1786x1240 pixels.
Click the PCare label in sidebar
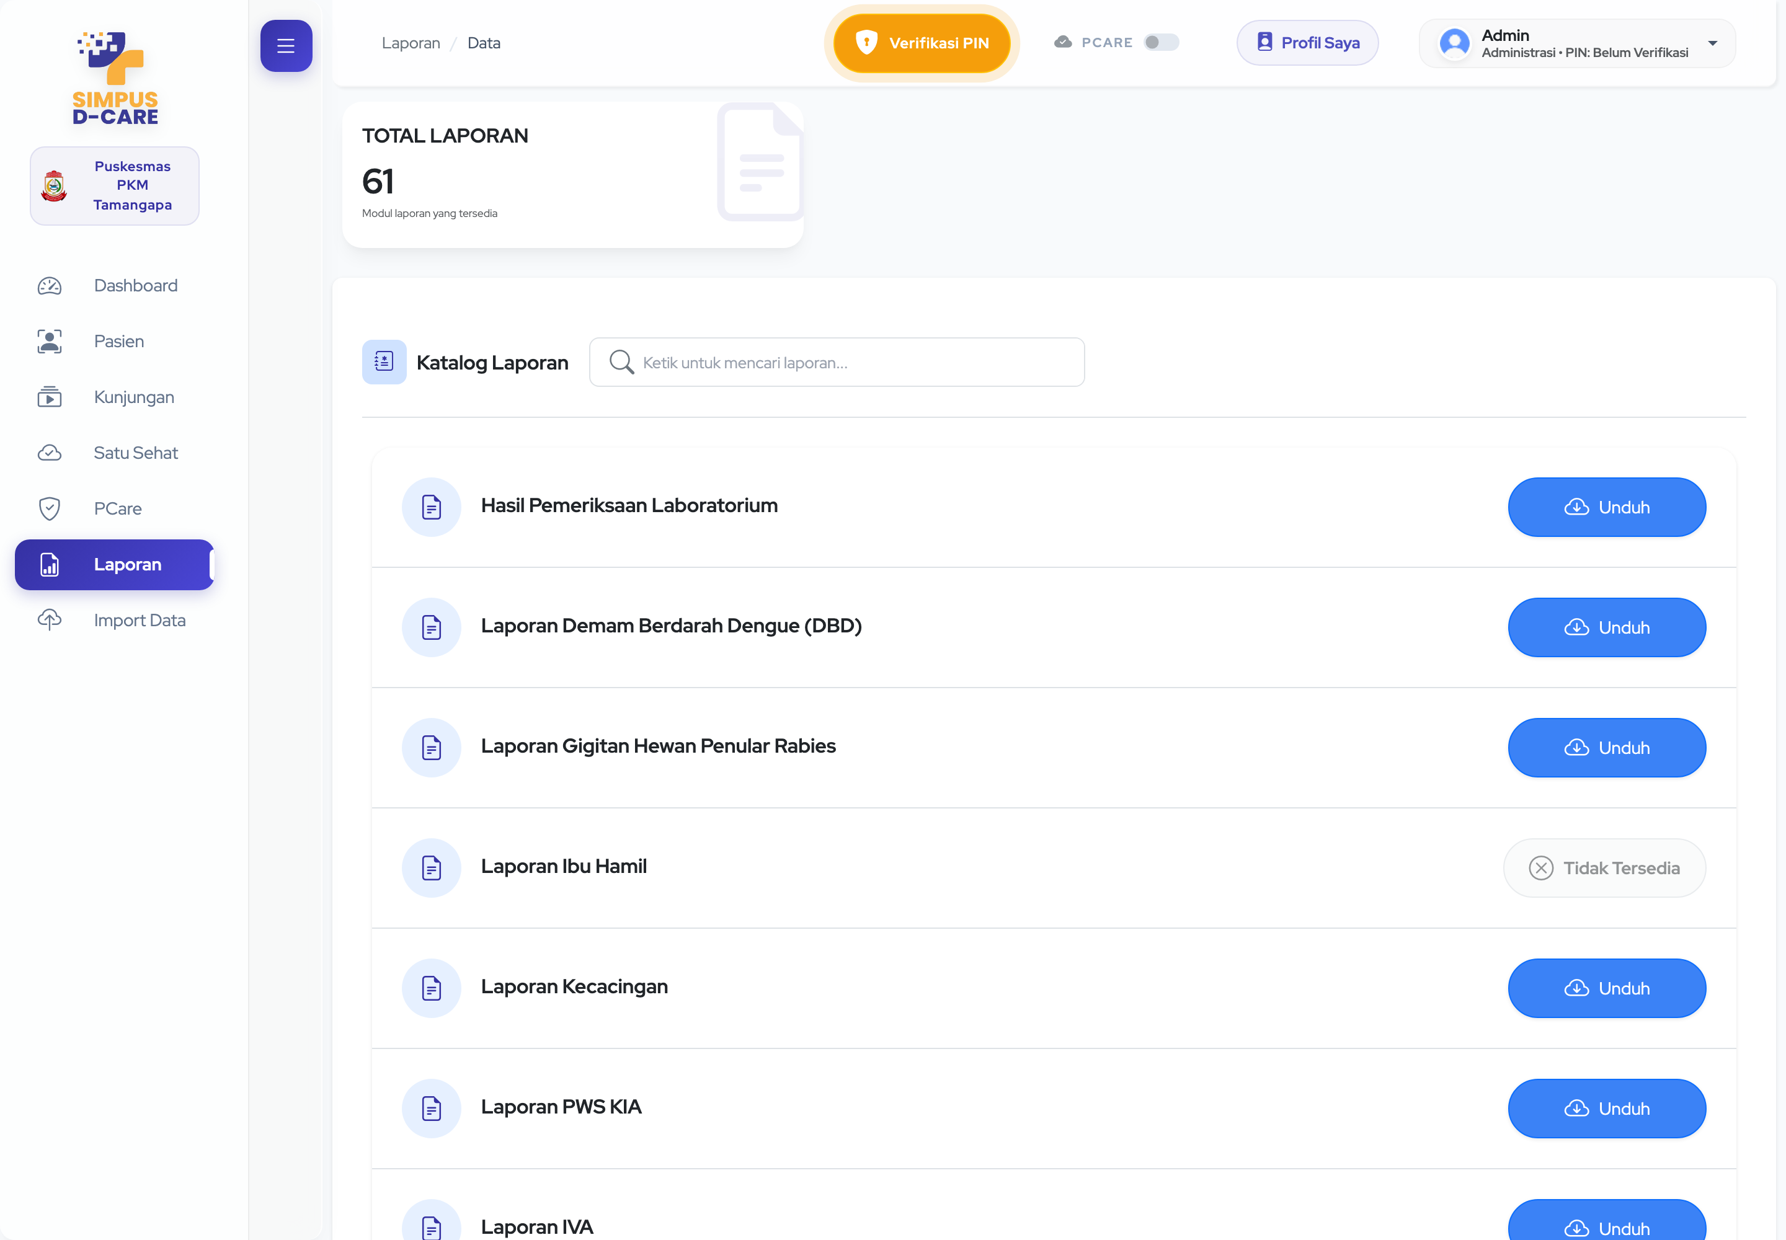click(x=118, y=509)
